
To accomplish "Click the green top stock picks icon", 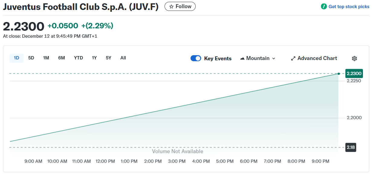I will pyautogui.click(x=324, y=6).
